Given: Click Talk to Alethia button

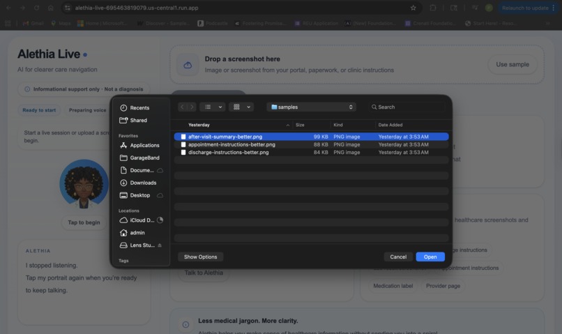Looking at the screenshot, I should [x=204, y=273].
